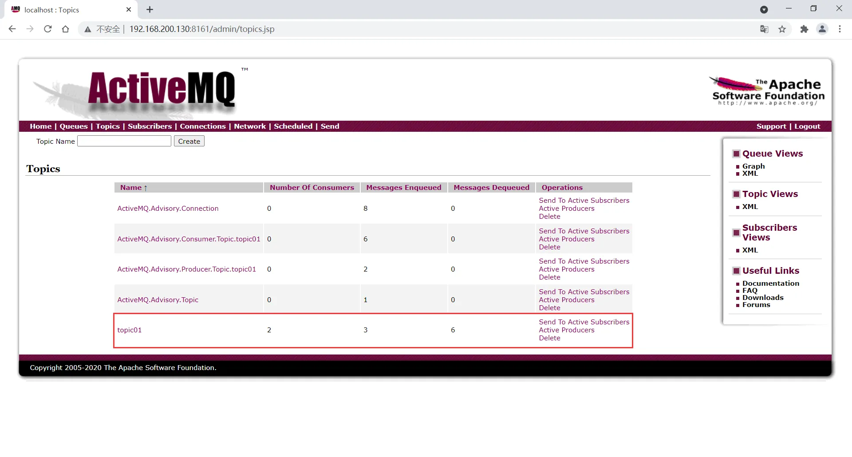Open Scheduled in the navigation bar

[293, 126]
